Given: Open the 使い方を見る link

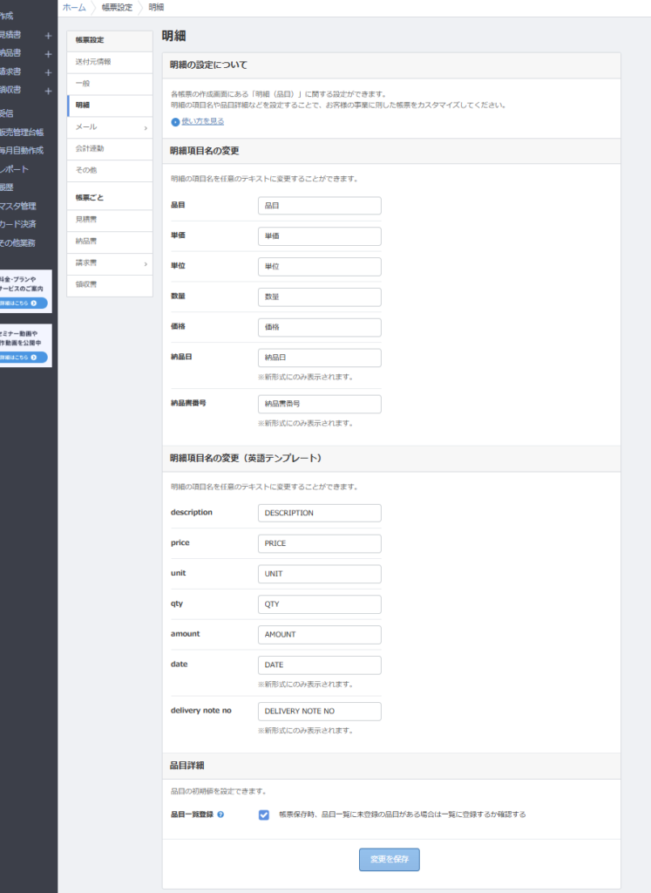Looking at the screenshot, I should pyautogui.click(x=203, y=121).
